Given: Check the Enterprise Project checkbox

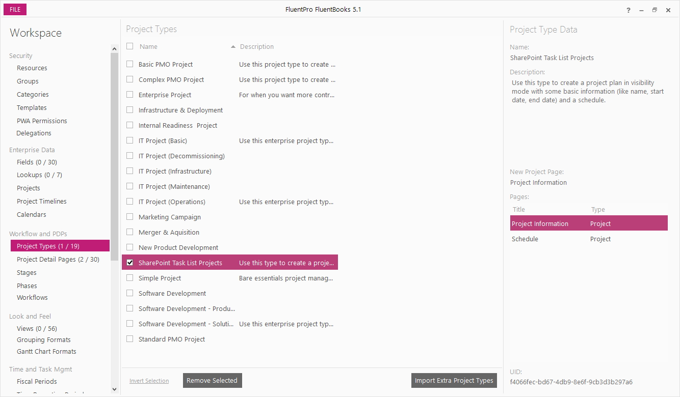Looking at the screenshot, I should [130, 95].
